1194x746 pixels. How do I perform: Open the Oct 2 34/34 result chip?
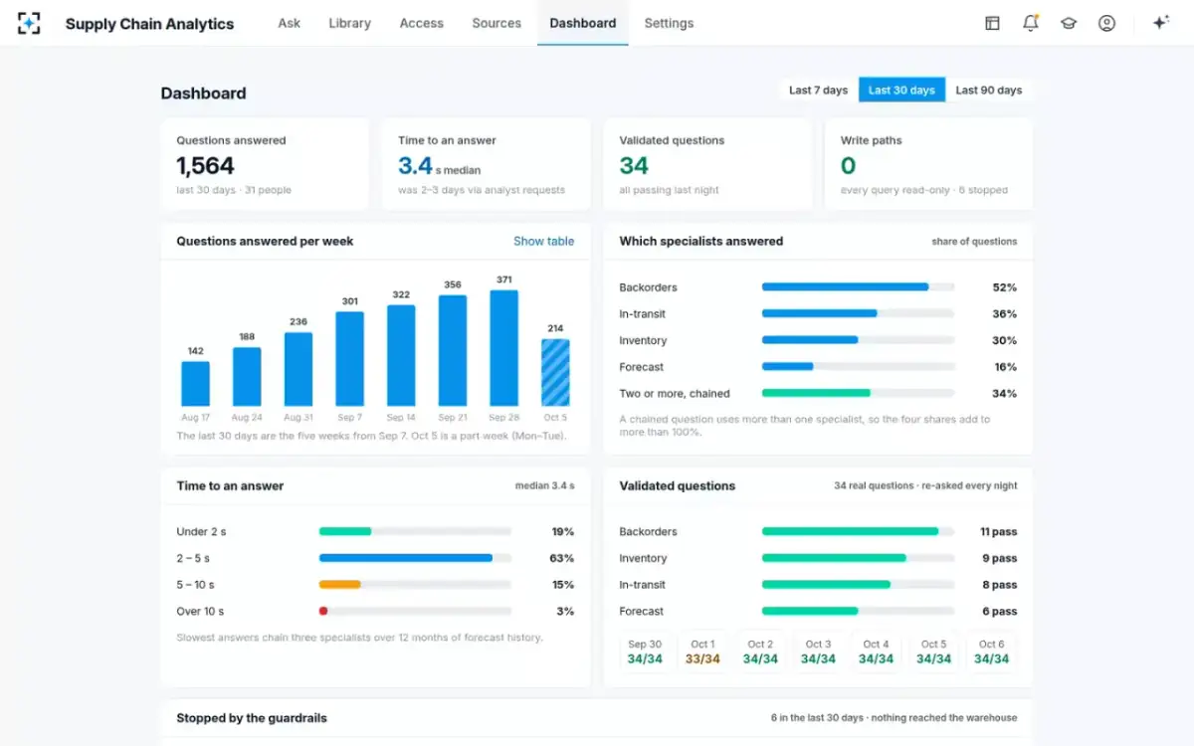pyautogui.click(x=760, y=652)
